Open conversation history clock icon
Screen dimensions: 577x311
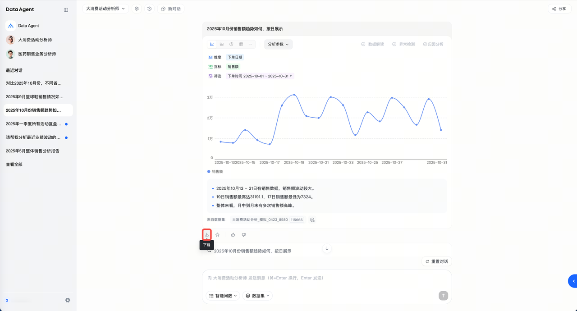pyautogui.click(x=150, y=9)
